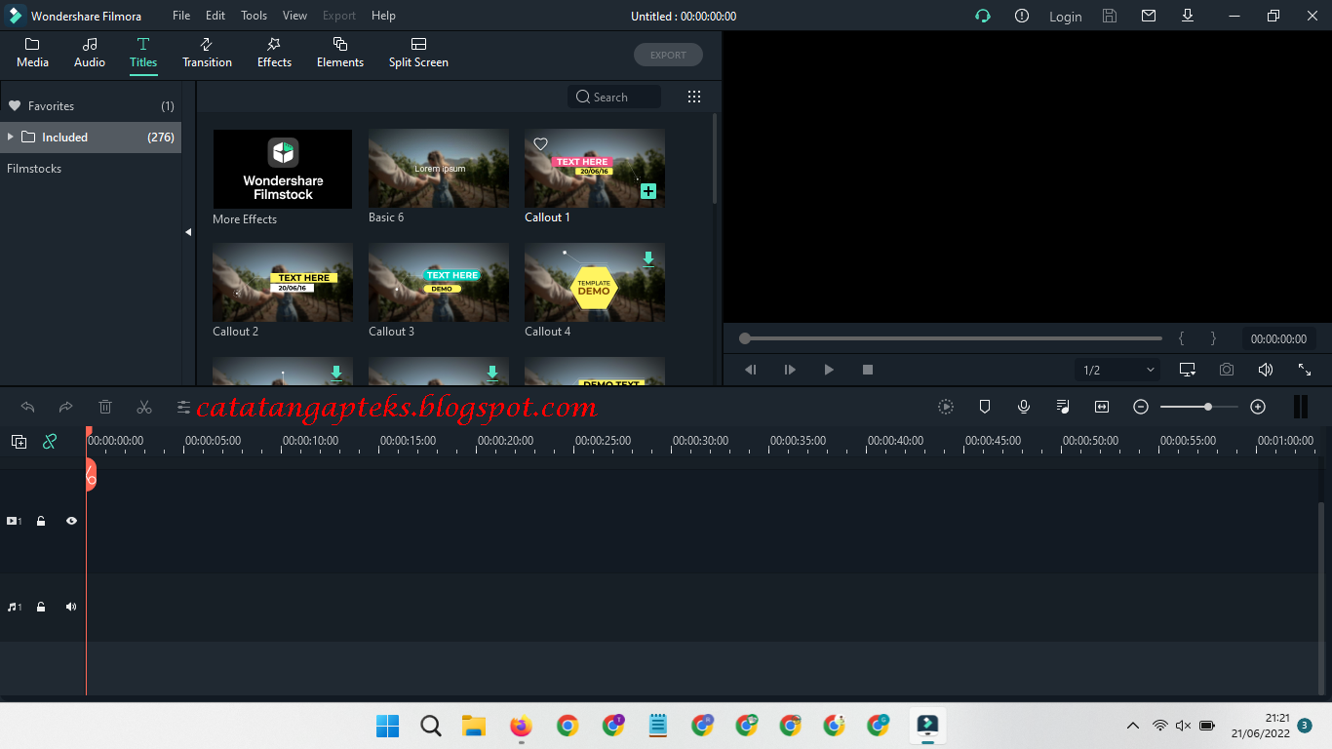Open the Wondershare Filmstock More Effects thumbnail
This screenshot has height=749, width=1332.
(x=283, y=169)
